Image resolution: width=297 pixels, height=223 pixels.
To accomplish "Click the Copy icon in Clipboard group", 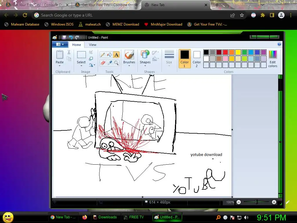I will 69,59.
